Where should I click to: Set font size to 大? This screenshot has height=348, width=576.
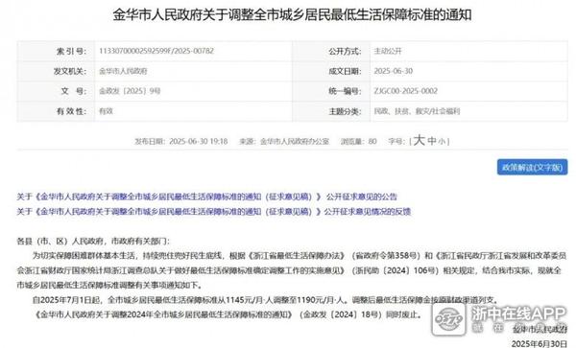(x=419, y=141)
